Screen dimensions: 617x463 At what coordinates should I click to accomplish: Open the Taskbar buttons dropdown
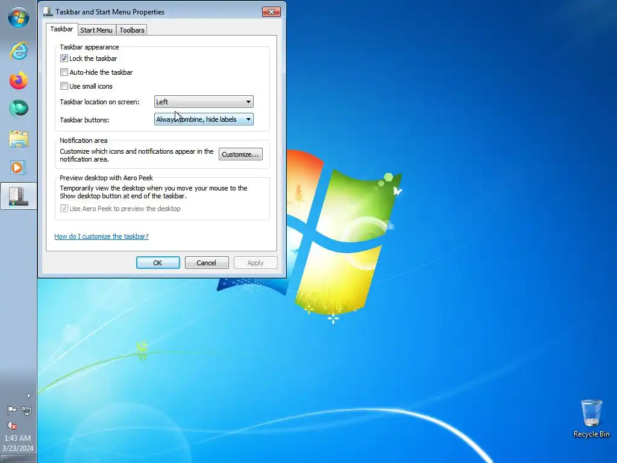coord(204,119)
